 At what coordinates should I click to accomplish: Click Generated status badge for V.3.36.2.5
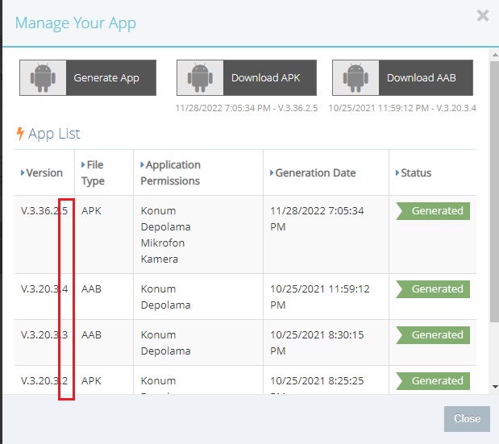pos(433,211)
